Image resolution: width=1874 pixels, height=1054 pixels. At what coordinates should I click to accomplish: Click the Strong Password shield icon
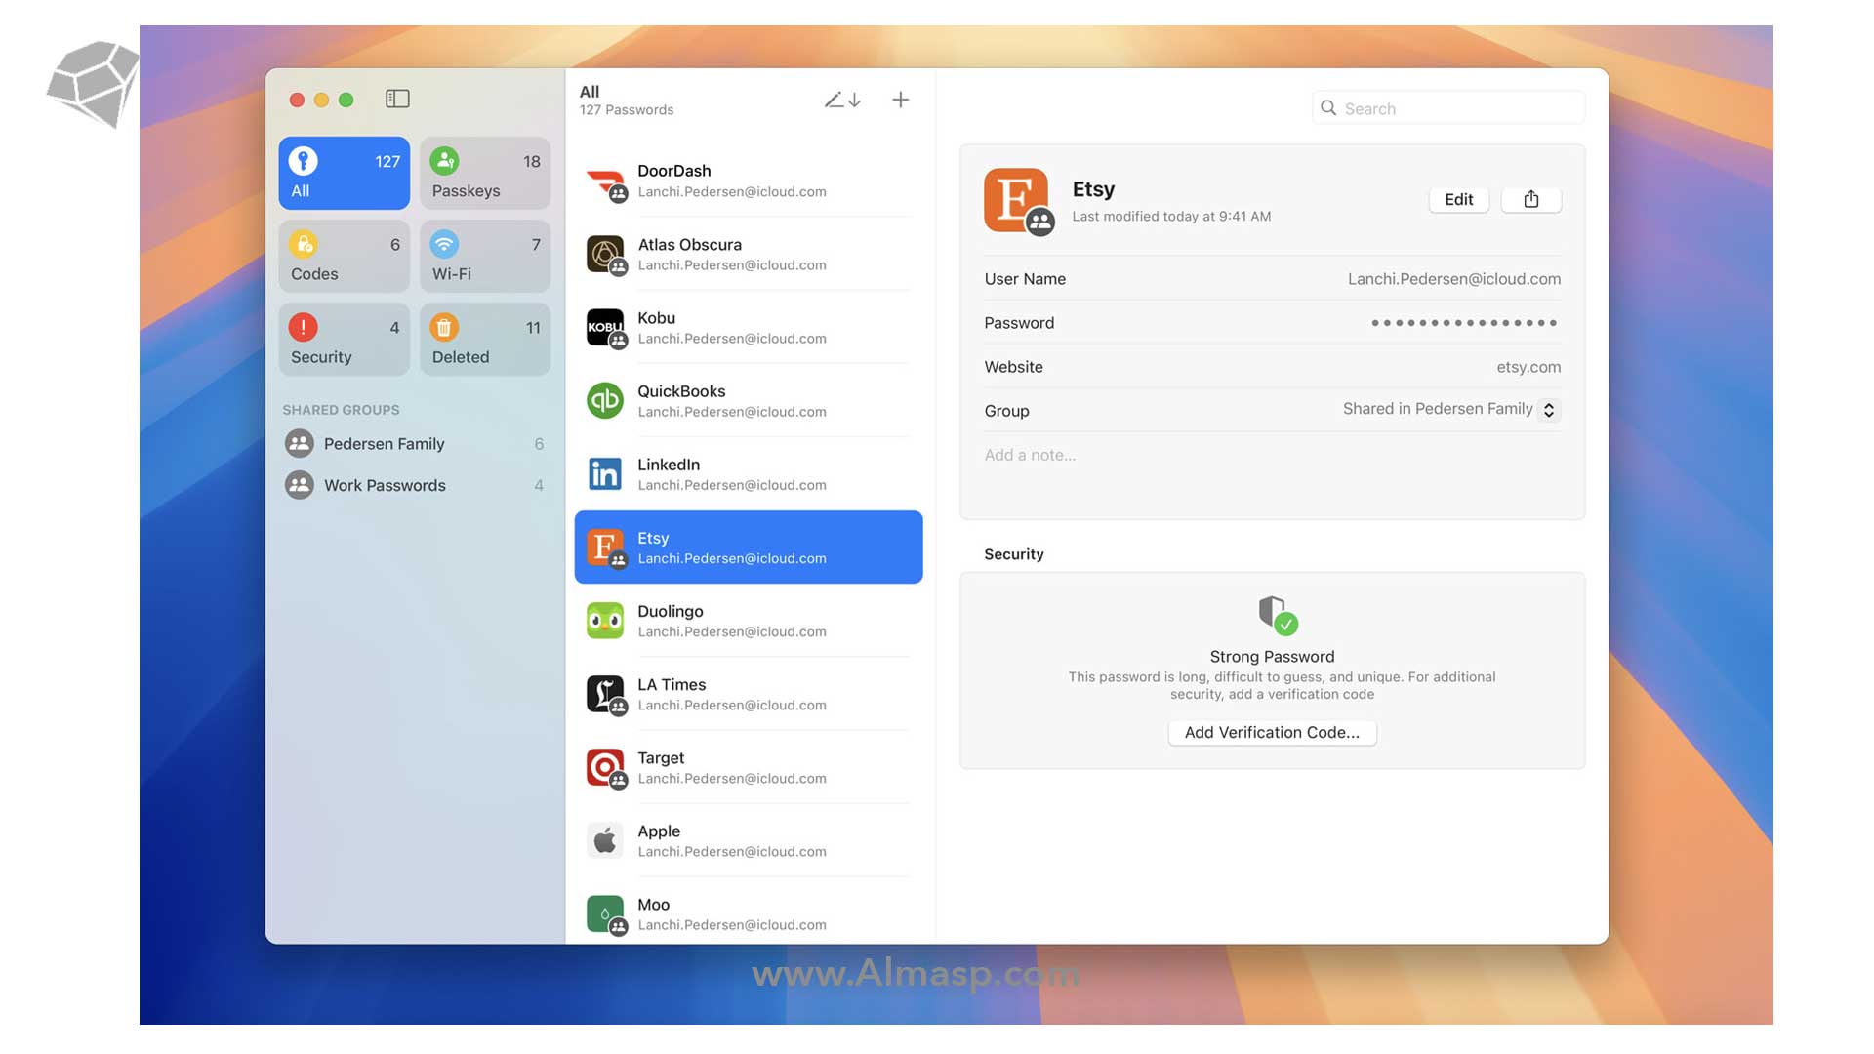1277,614
